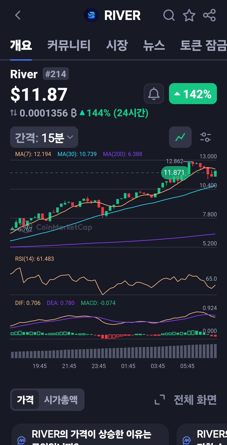Open card 'RIVER의 가격이 상승한 이유는'

(90, 434)
